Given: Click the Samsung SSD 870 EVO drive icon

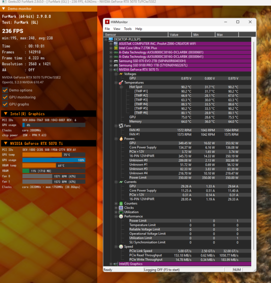Looking at the screenshot, I should coord(116,61).
